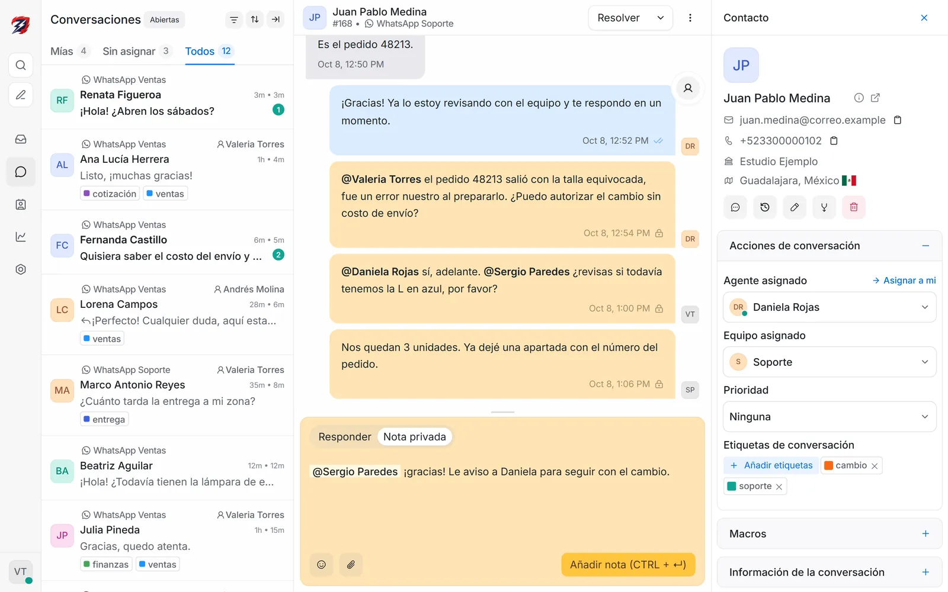Click the Abiertas status filter badge
This screenshot has width=948, height=592.
tap(164, 20)
